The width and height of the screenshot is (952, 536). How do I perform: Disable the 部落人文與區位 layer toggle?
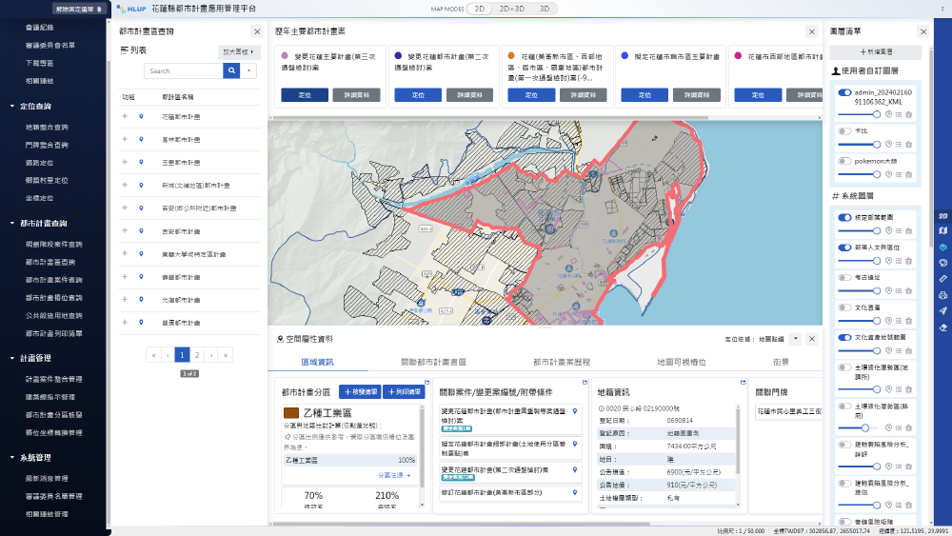[844, 248]
